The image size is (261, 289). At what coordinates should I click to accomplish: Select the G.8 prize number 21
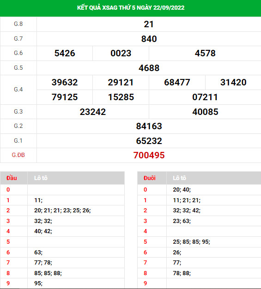click(x=149, y=24)
